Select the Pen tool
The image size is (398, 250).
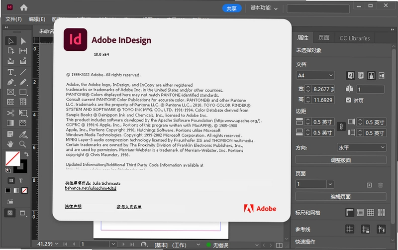tap(10, 82)
